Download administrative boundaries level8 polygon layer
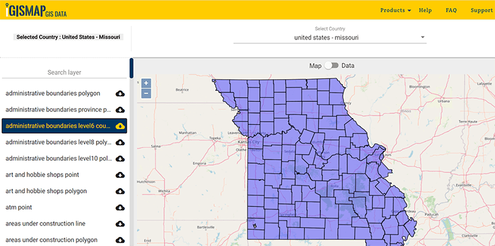Image resolution: width=495 pixels, height=246 pixels. [120, 143]
